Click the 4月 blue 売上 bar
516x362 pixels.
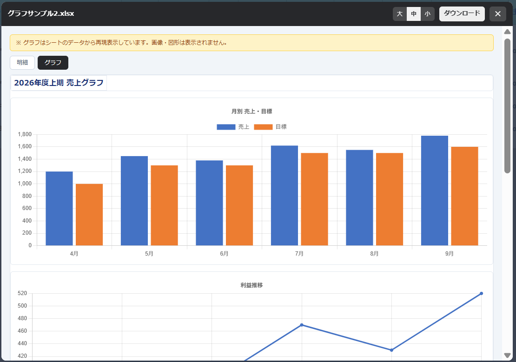(x=59, y=208)
